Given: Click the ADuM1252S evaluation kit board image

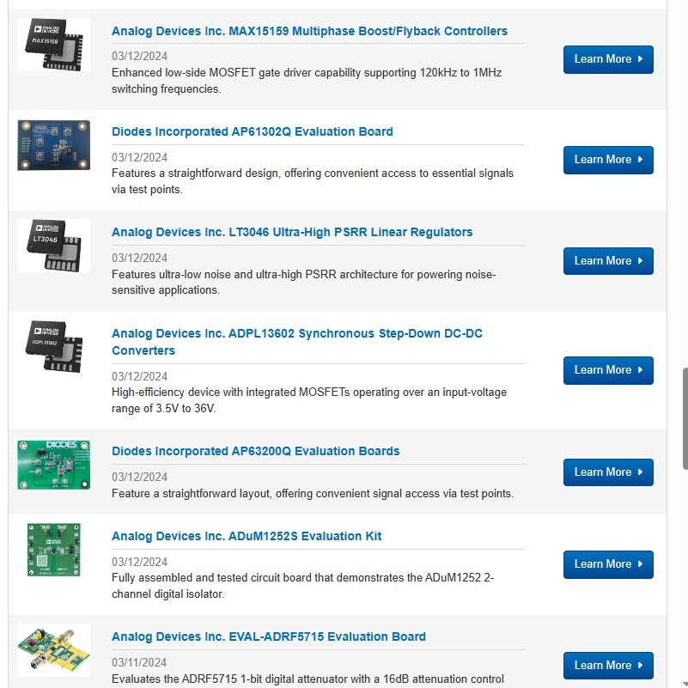Looking at the screenshot, I should pos(53,550).
